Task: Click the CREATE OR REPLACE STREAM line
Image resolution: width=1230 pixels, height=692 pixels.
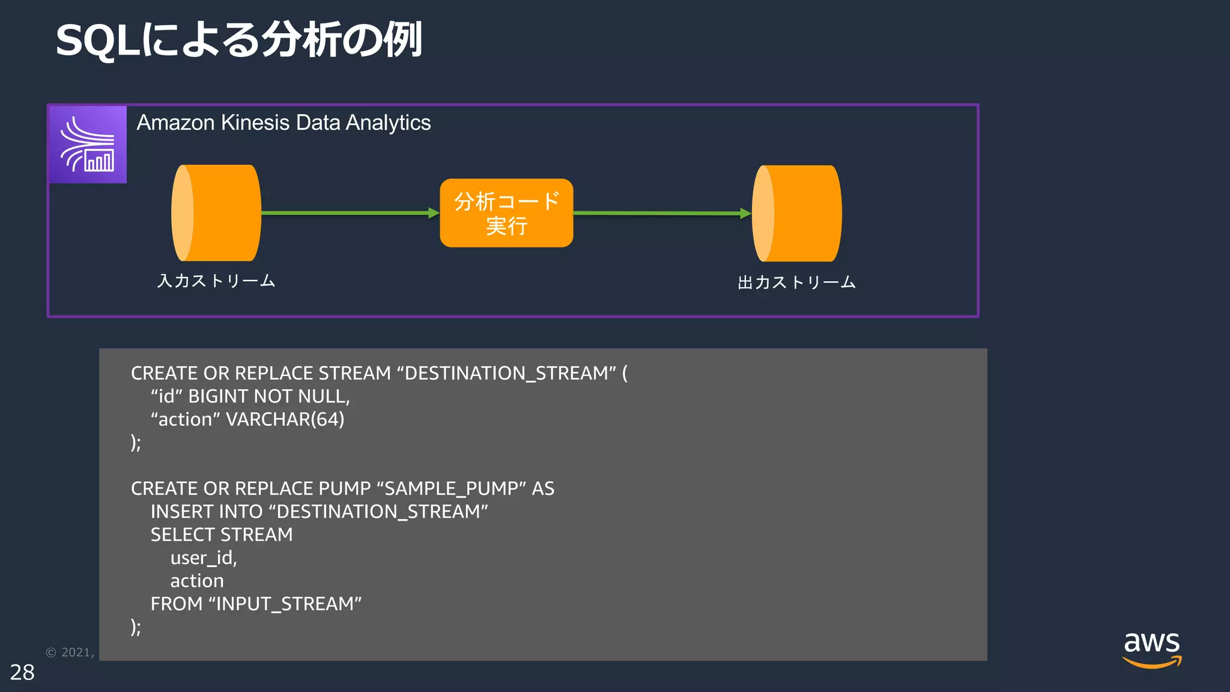Action: [x=379, y=373]
